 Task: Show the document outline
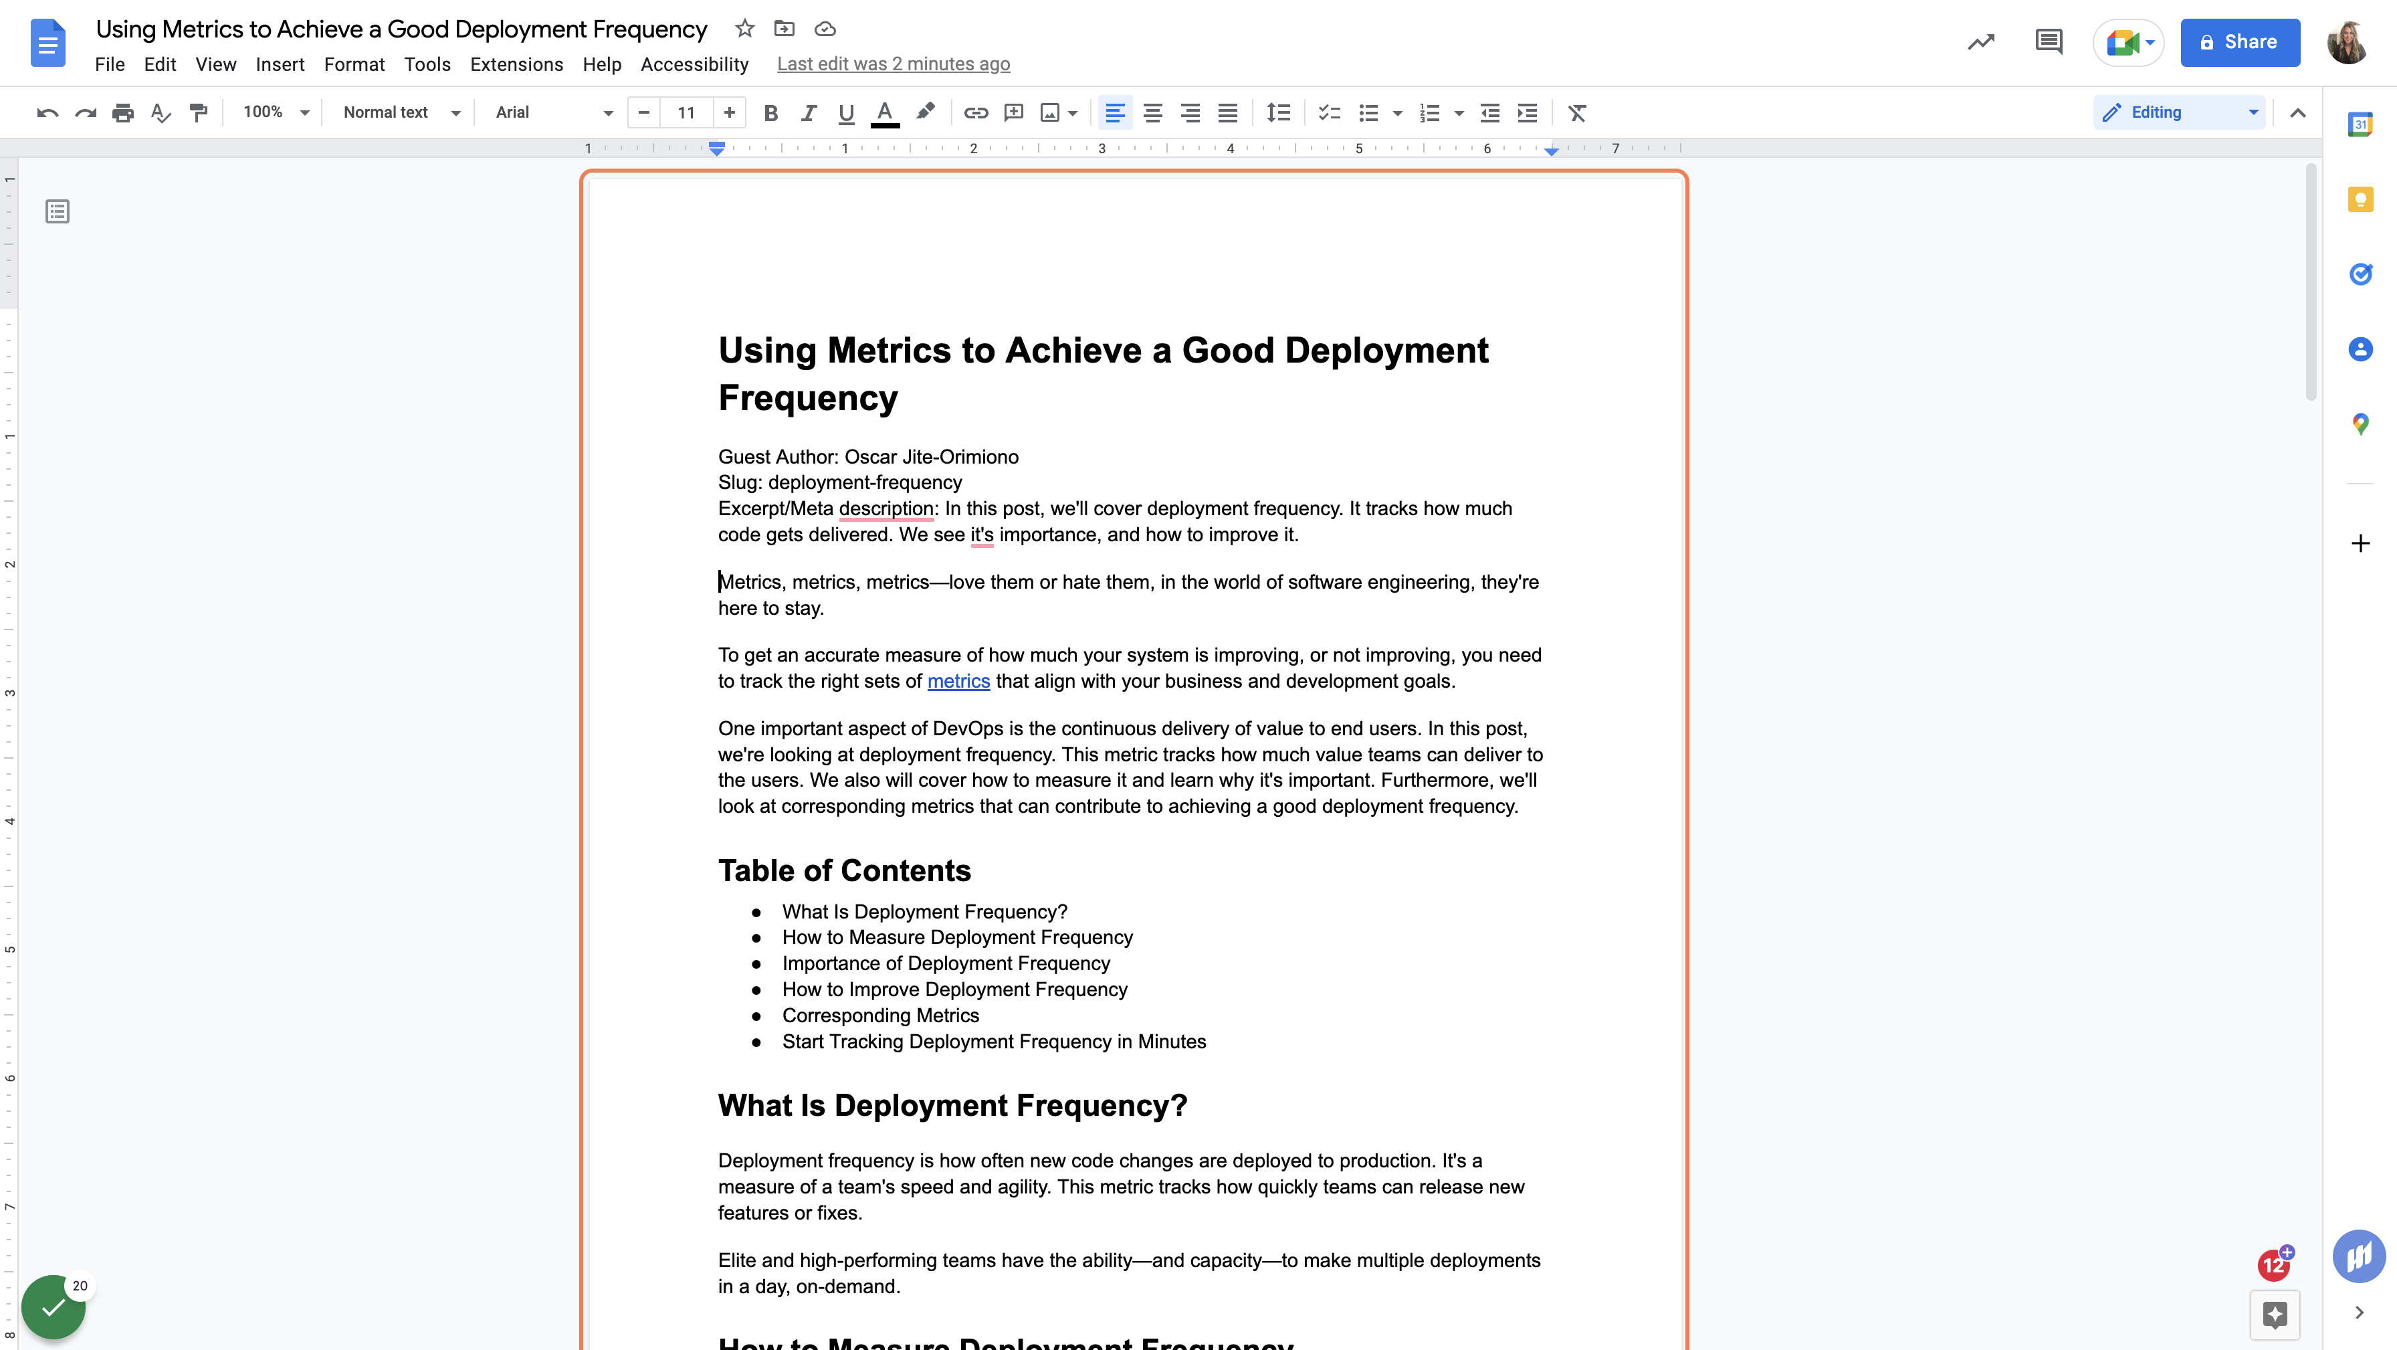tap(58, 211)
